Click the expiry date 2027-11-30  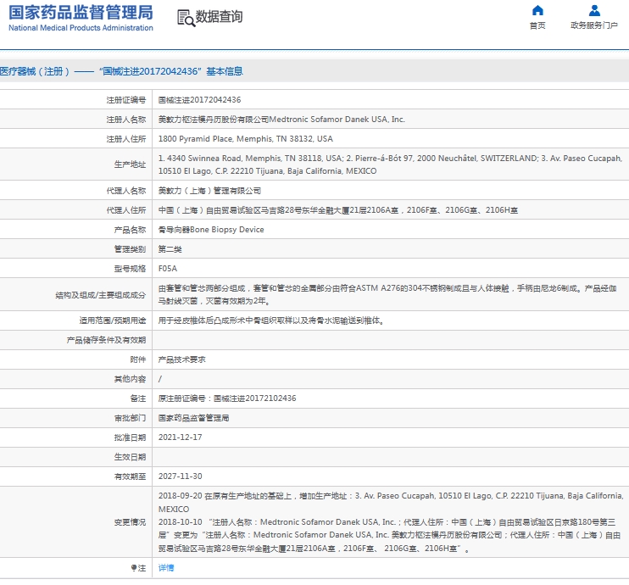(180, 476)
